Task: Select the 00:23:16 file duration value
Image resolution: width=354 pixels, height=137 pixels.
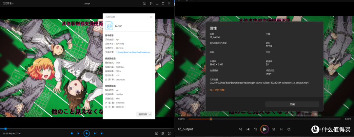Action: tap(119, 48)
